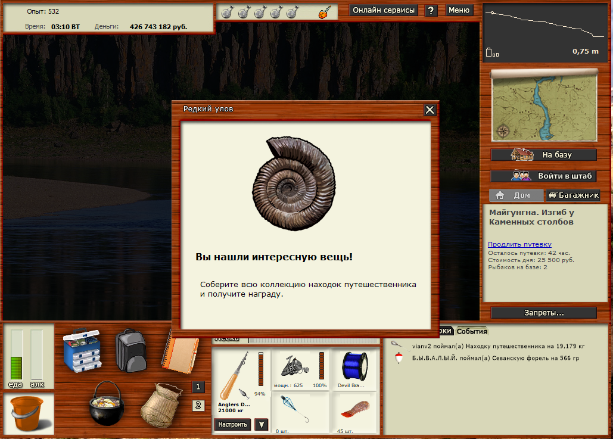Expand the arrow next to Настроить

pyautogui.click(x=261, y=425)
